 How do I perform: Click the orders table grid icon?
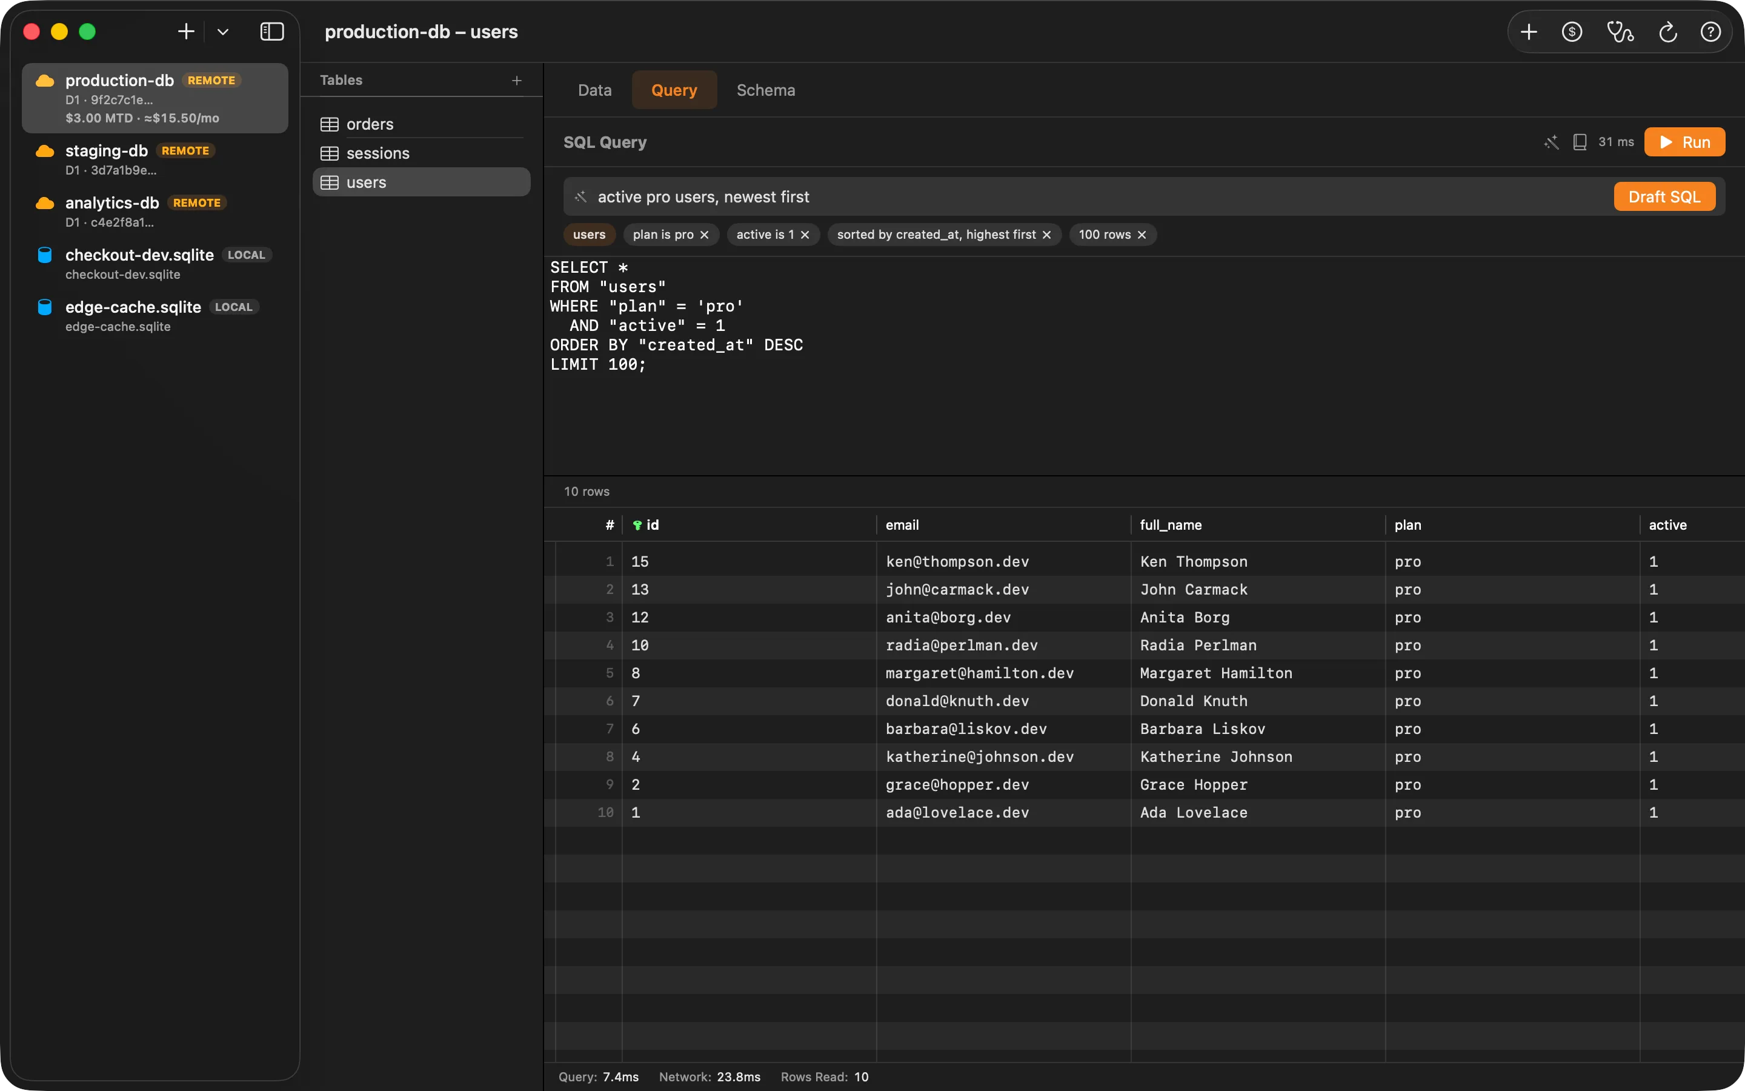tap(330, 124)
